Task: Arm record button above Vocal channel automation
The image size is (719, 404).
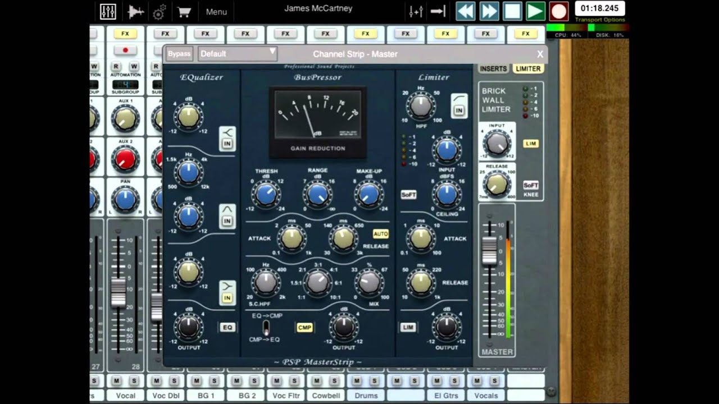Action: pos(125,50)
